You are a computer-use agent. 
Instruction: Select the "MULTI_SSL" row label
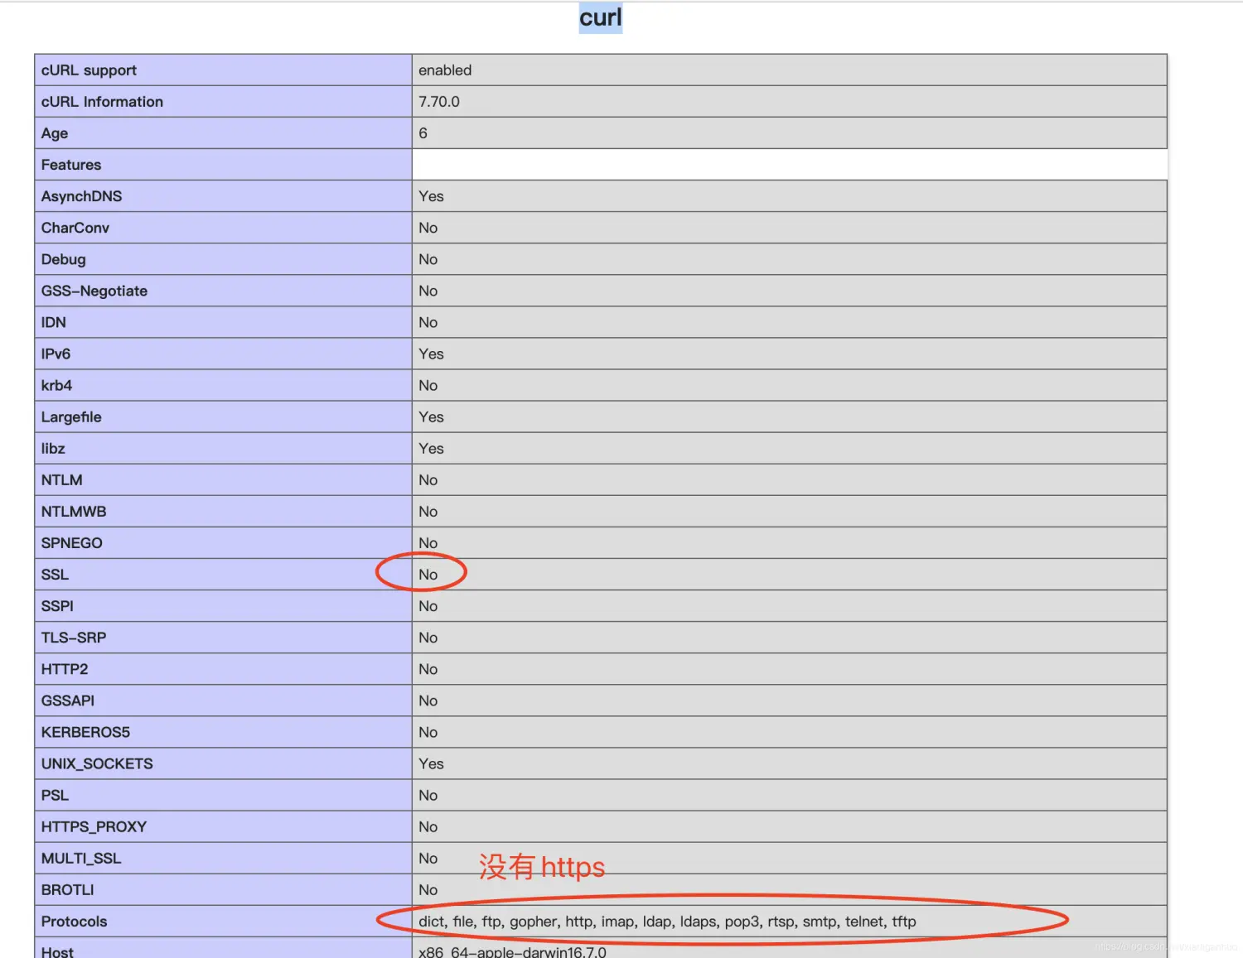[x=81, y=858]
